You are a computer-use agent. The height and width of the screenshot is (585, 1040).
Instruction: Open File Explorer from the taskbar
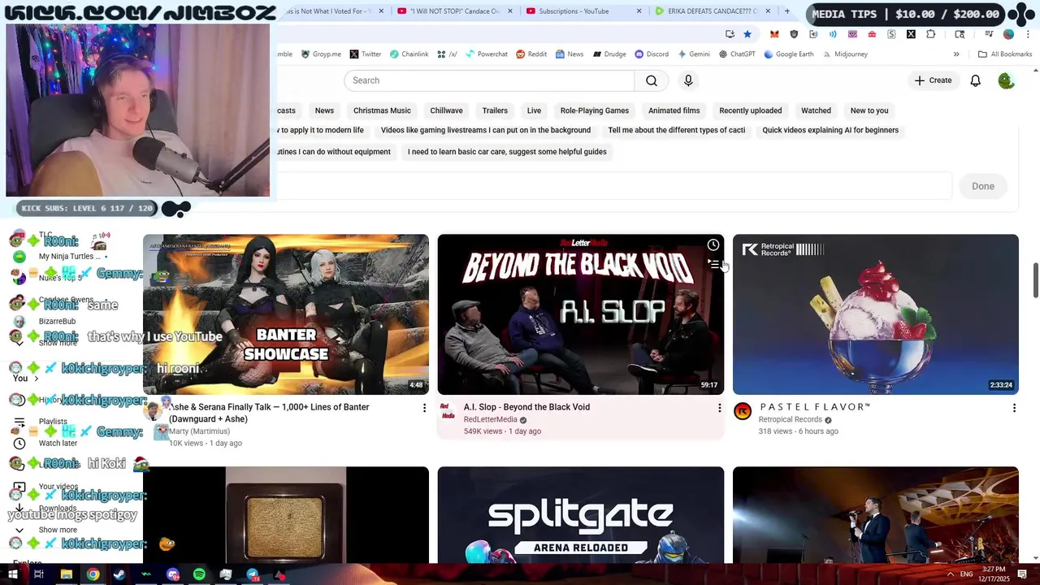(x=67, y=574)
